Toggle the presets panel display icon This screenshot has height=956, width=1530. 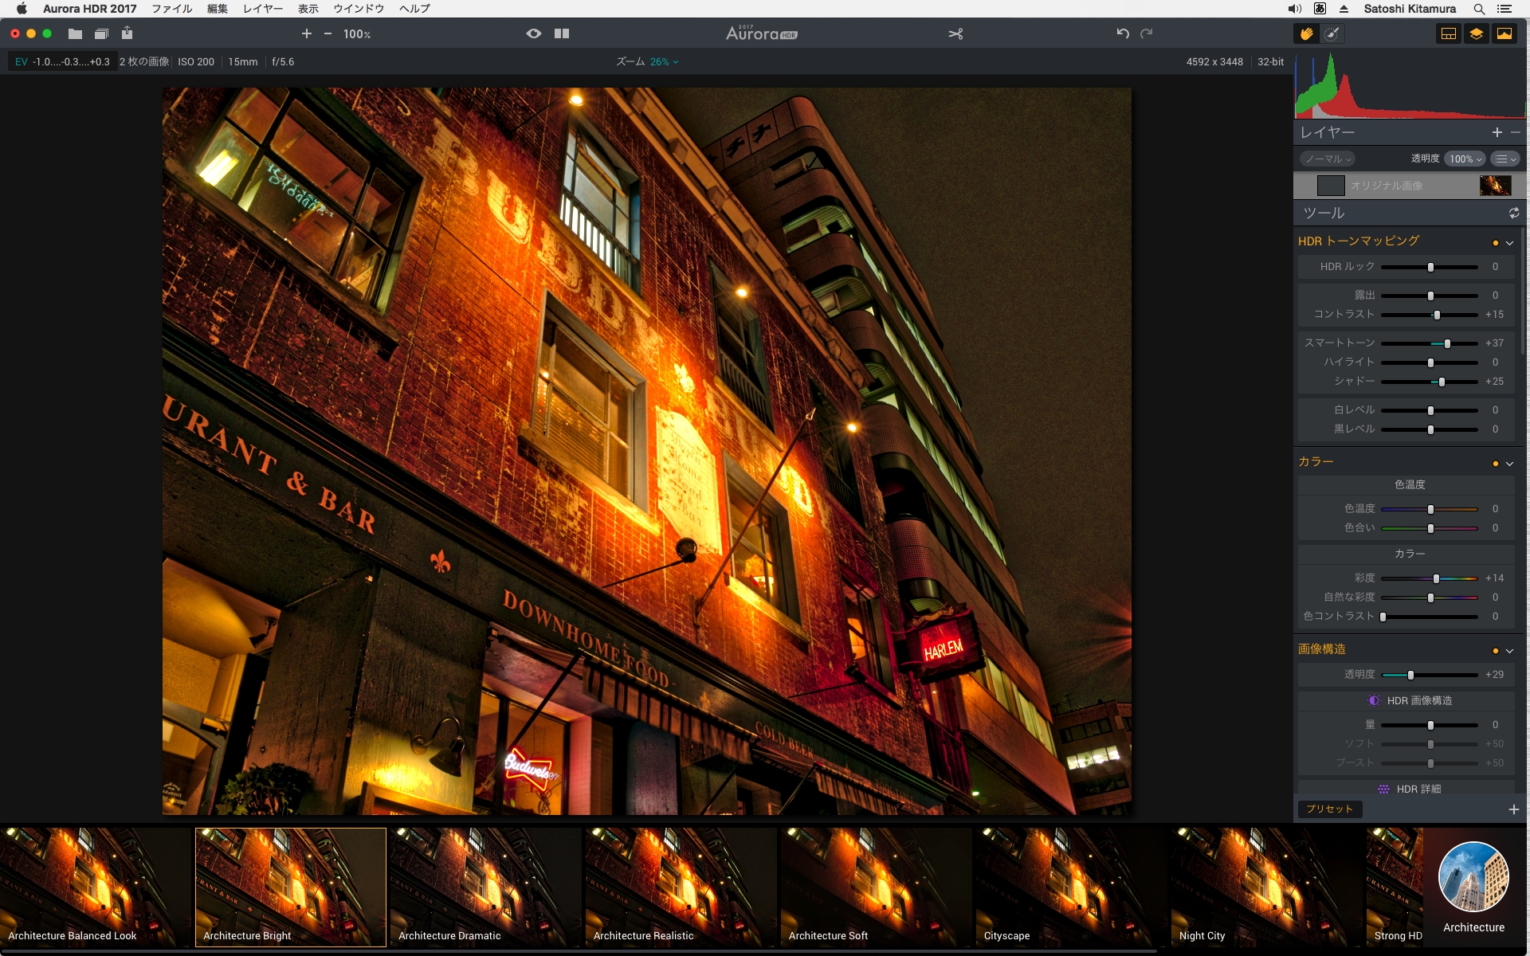pos(1449,33)
